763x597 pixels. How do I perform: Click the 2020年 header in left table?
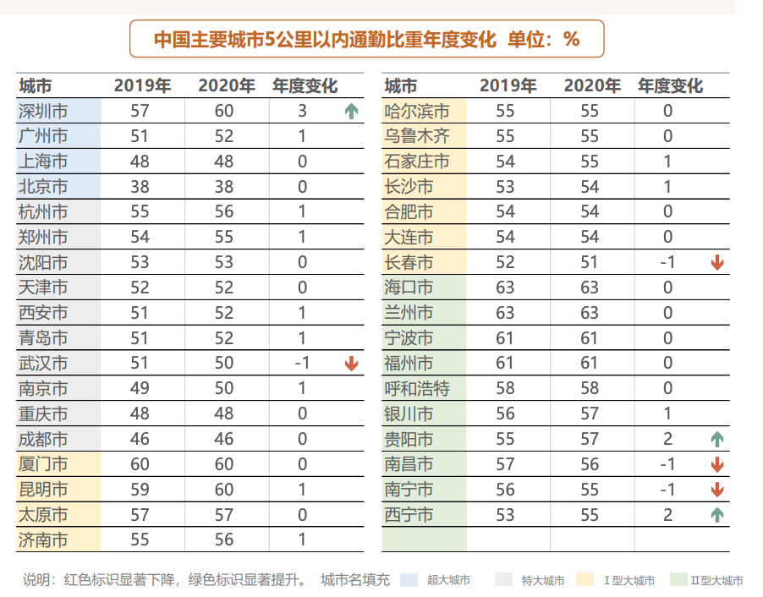[227, 86]
